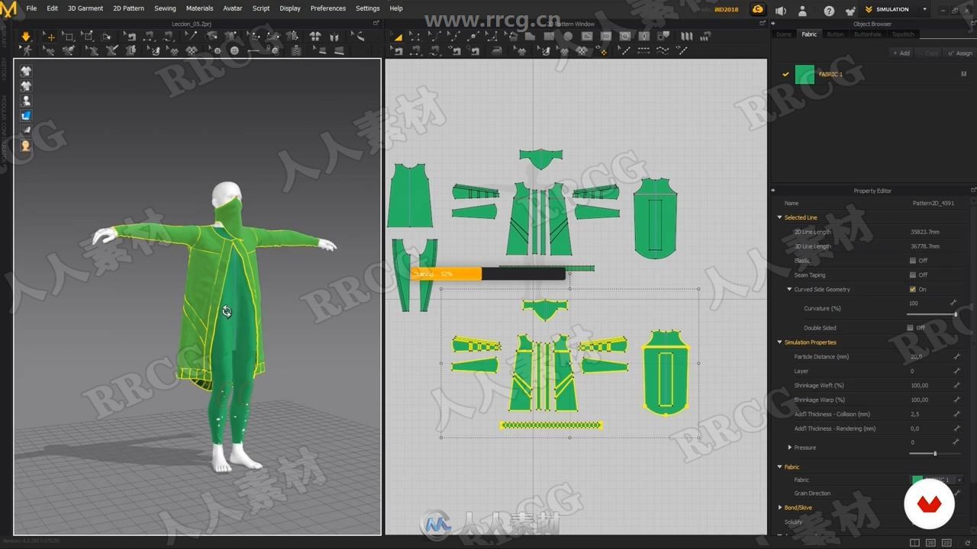Select the Rectangle pattern tool
977x549 pixels.
coord(549,37)
